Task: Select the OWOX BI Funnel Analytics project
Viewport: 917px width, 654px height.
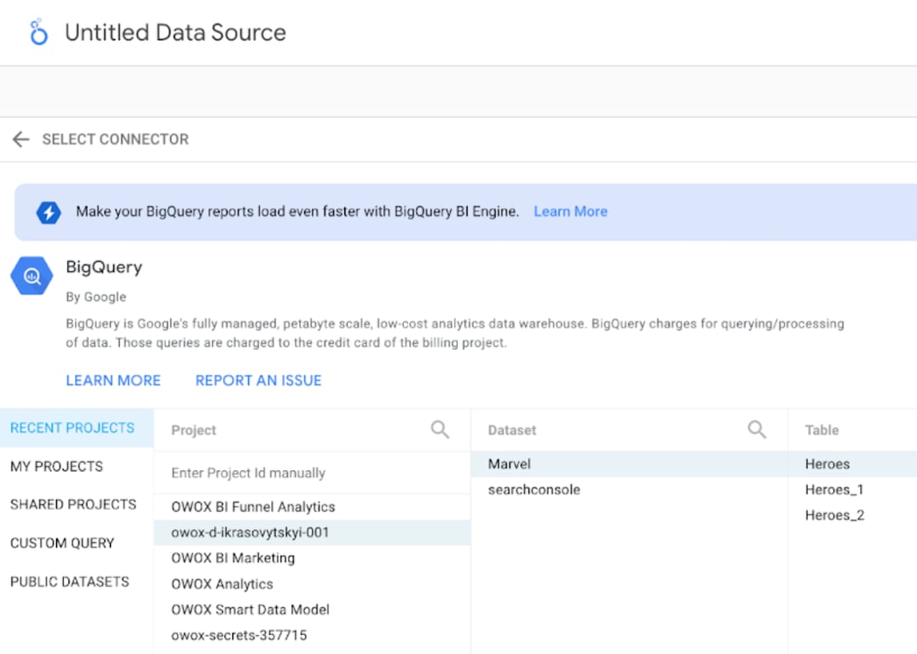Action: (312, 507)
